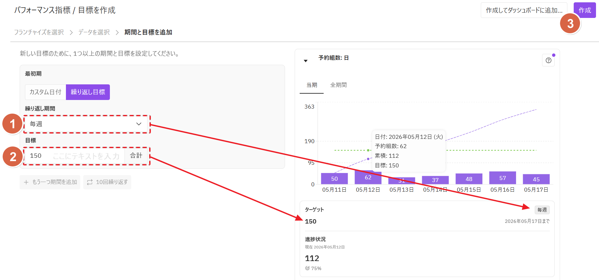Click the 05月12日 bar showing 62
This screenshot has height=280, width=599.
[x=368, y=177]
